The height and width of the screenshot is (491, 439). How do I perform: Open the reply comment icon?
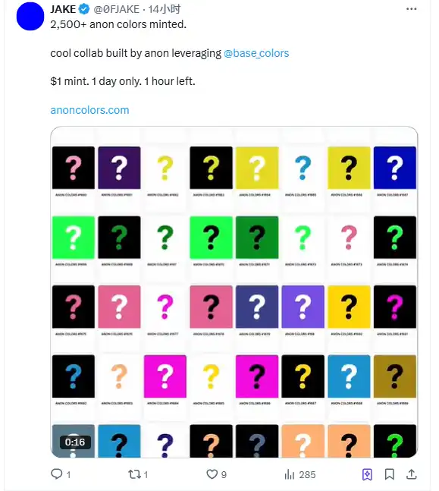point(57,474)
